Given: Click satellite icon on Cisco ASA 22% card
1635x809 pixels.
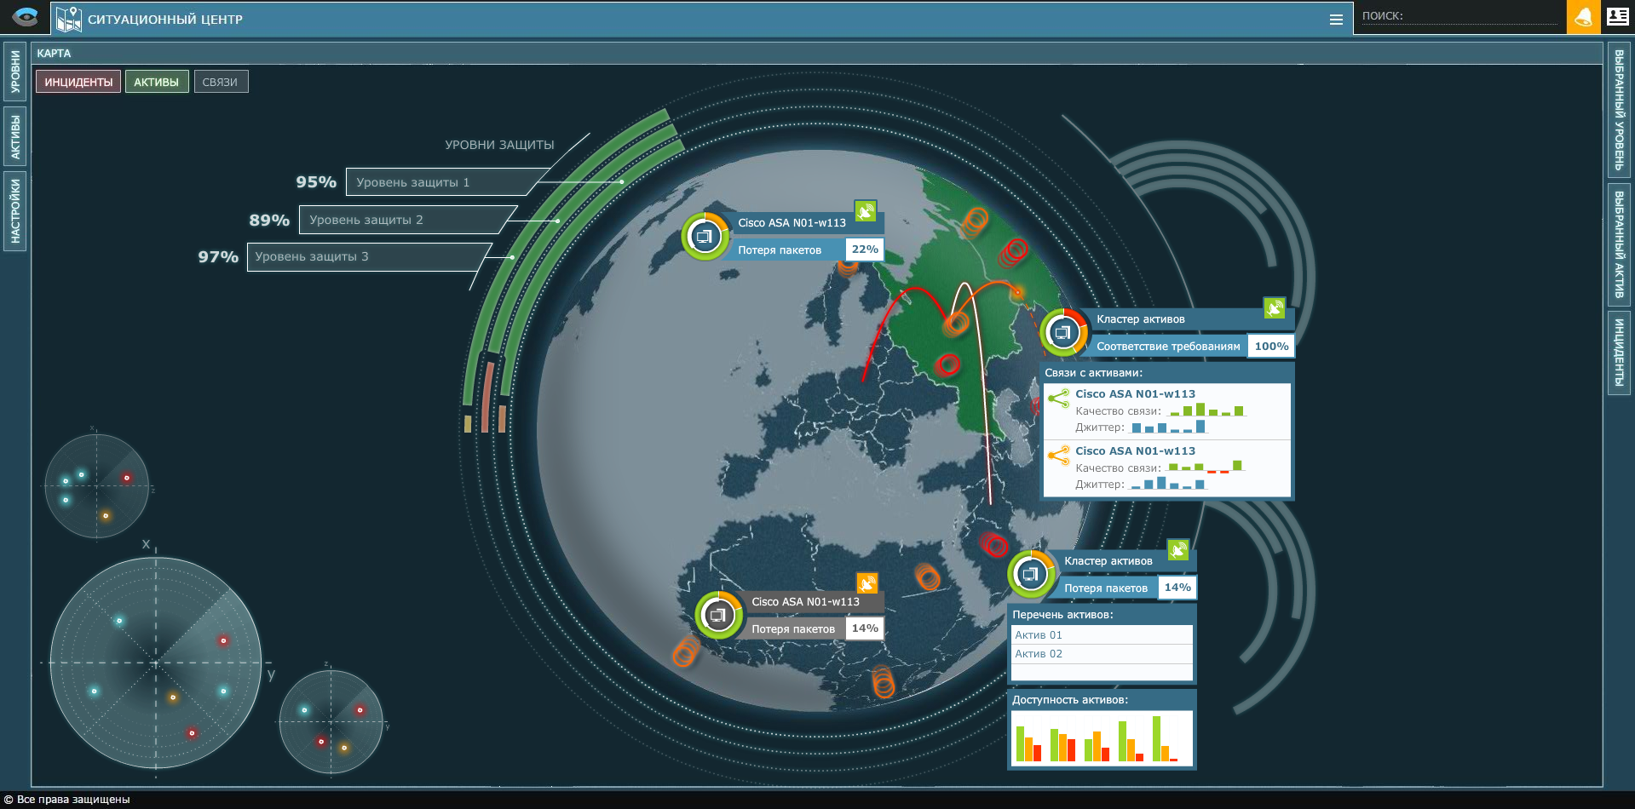Looking at the screenshot, I should pos(866,210).
